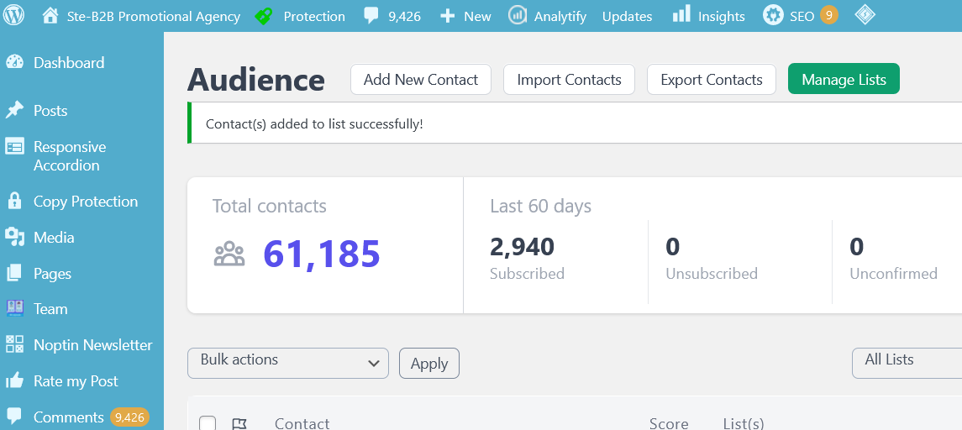Click the Apply button
This screenshot has height=430, width=962.
pos(428,364)
